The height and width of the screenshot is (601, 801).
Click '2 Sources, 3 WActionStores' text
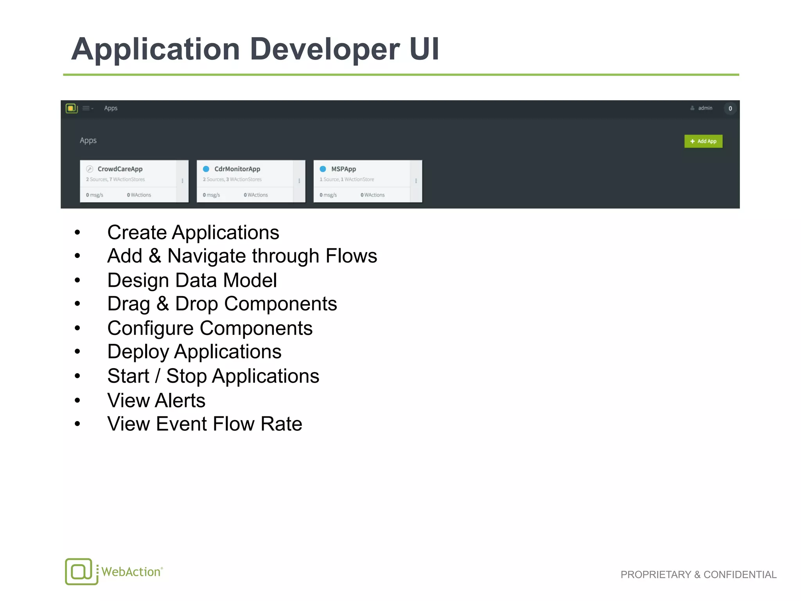tap(232, 179)
